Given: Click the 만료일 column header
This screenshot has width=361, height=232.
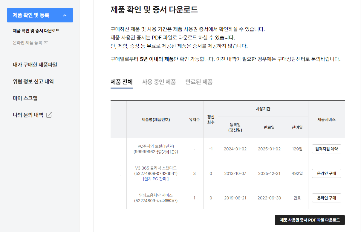Looking at the screenshot, I should (x=269, y=127).
